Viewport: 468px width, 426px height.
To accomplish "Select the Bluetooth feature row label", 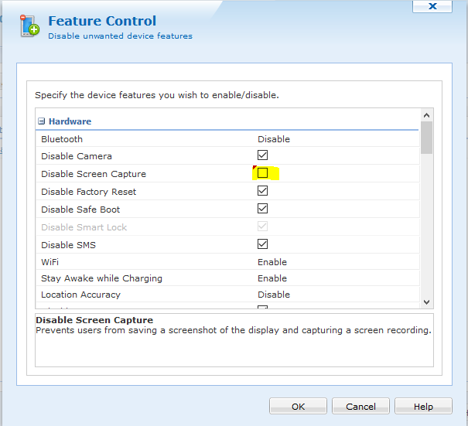I will coord(62,139).
